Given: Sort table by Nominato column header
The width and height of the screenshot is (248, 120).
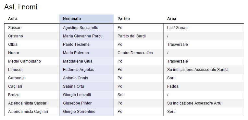Looking at the screenshot, I should tap(86, 19).
